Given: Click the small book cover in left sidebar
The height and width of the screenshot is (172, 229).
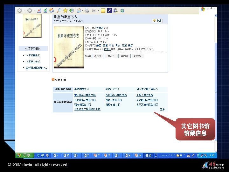Looking at the screenshot, I should pos(32,26).
